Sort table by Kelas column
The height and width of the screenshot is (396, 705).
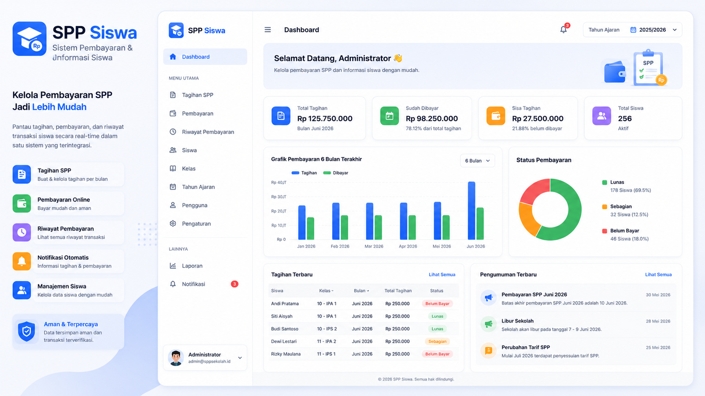click(327, 291)
